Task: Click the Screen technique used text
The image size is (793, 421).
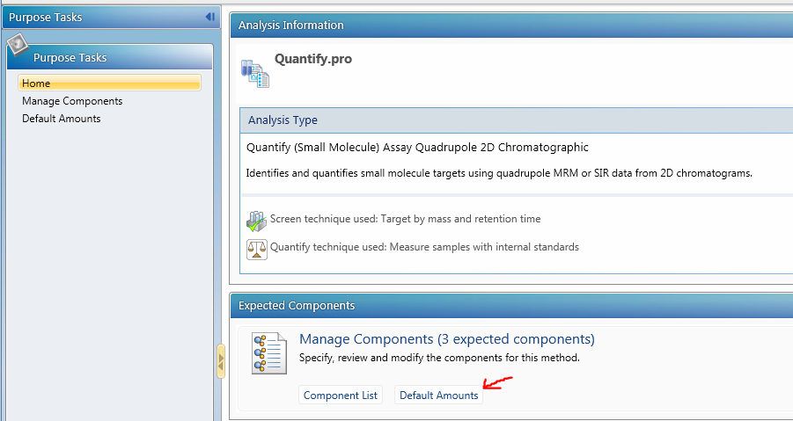Action: (406, 219)
